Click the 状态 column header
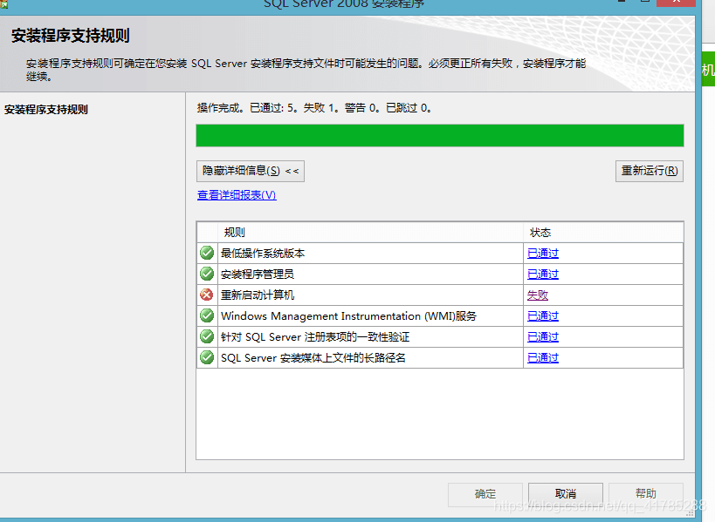 pyautogui.click(x=603, y=233)
